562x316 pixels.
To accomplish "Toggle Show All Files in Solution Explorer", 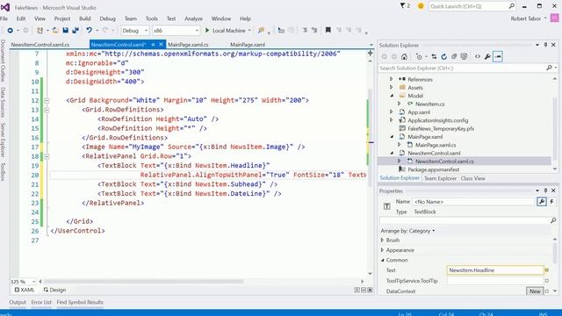I will 465,56.
